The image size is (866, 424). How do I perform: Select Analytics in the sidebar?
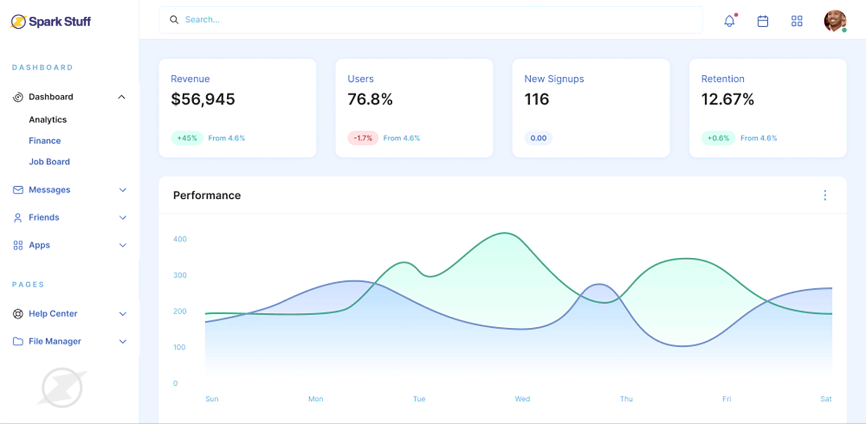[x=47, y=120]
